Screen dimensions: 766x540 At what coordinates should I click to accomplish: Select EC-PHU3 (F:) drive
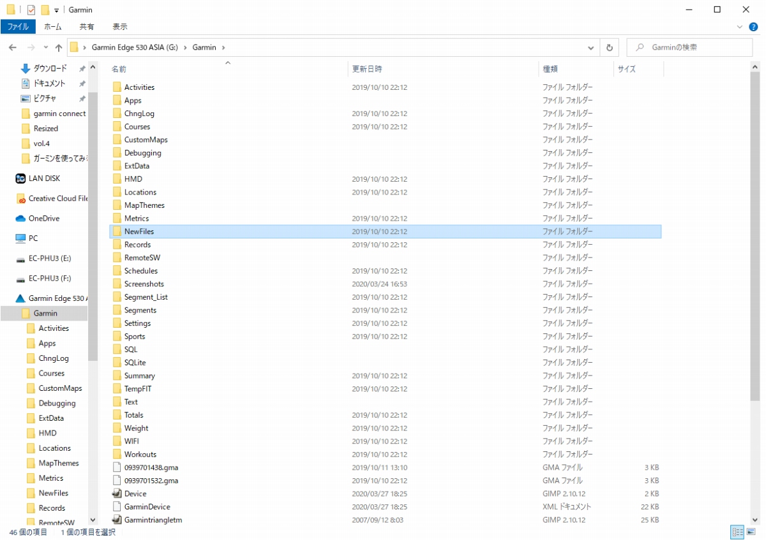50,278
